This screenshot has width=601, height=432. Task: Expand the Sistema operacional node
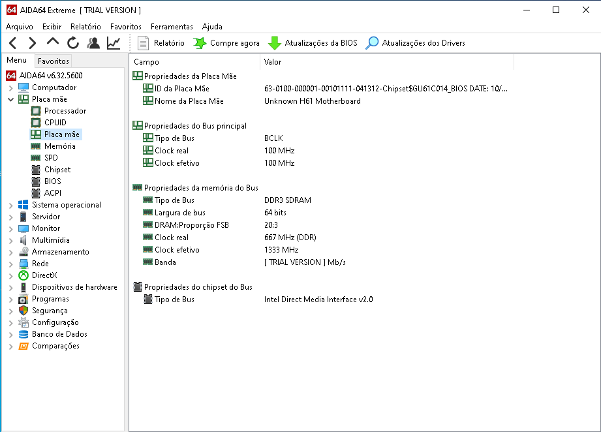(x=10, y=206)
